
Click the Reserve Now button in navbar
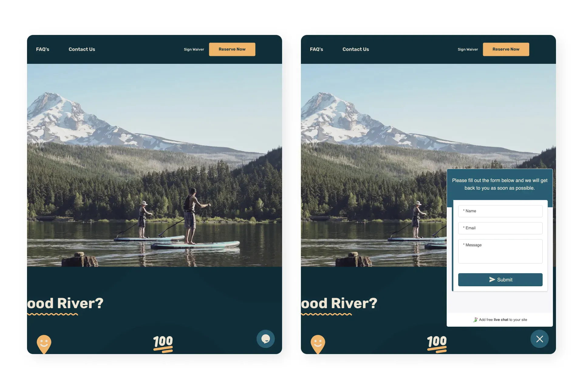pyautogui.click(x=232, y=49)
